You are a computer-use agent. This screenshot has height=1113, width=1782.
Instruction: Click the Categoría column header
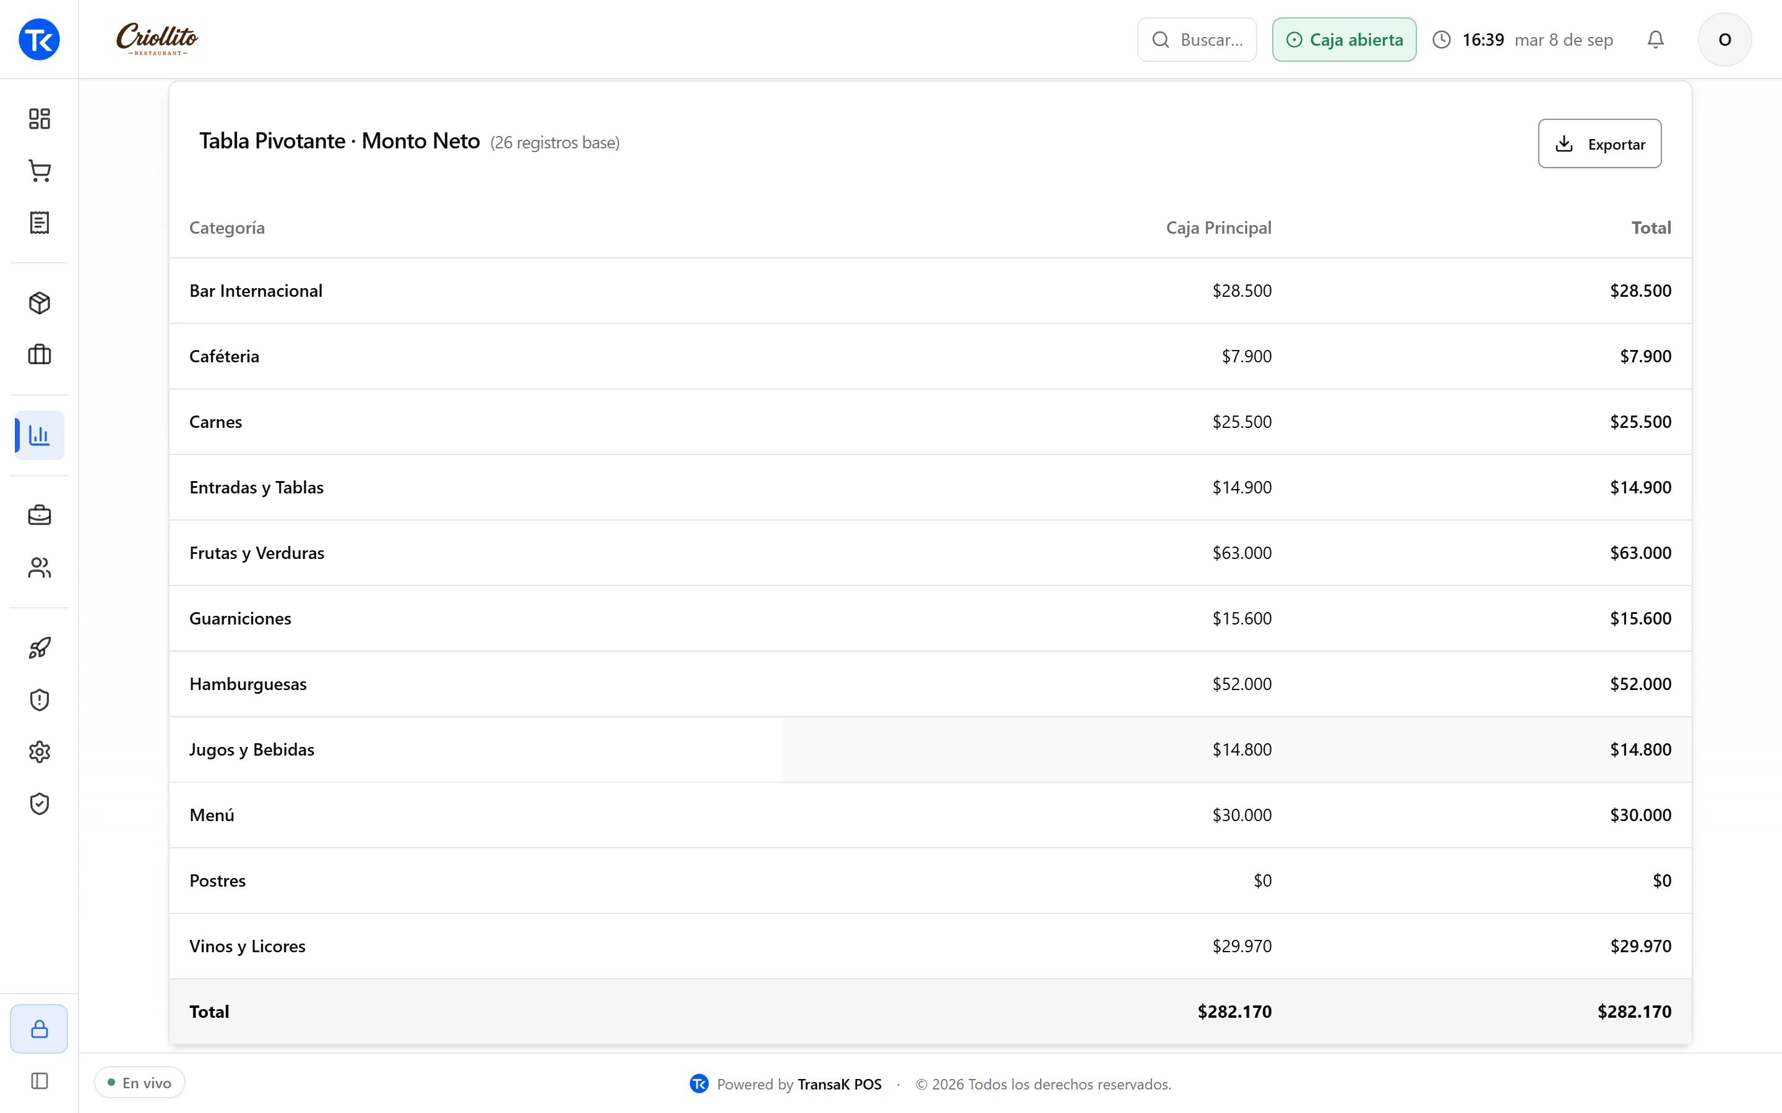pos(227,228)
